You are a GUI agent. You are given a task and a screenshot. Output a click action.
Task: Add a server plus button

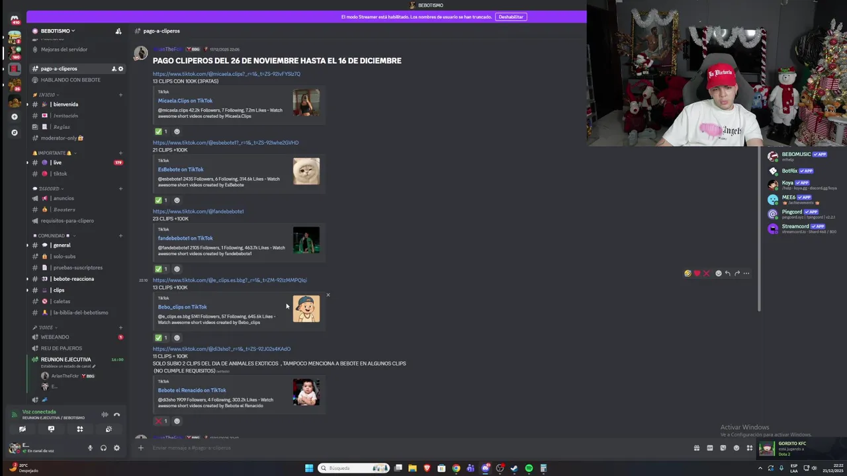[15, 116]
